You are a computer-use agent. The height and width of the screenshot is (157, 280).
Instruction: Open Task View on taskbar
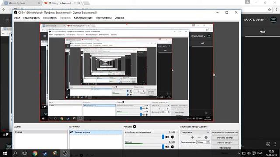(x=24, y=153)
